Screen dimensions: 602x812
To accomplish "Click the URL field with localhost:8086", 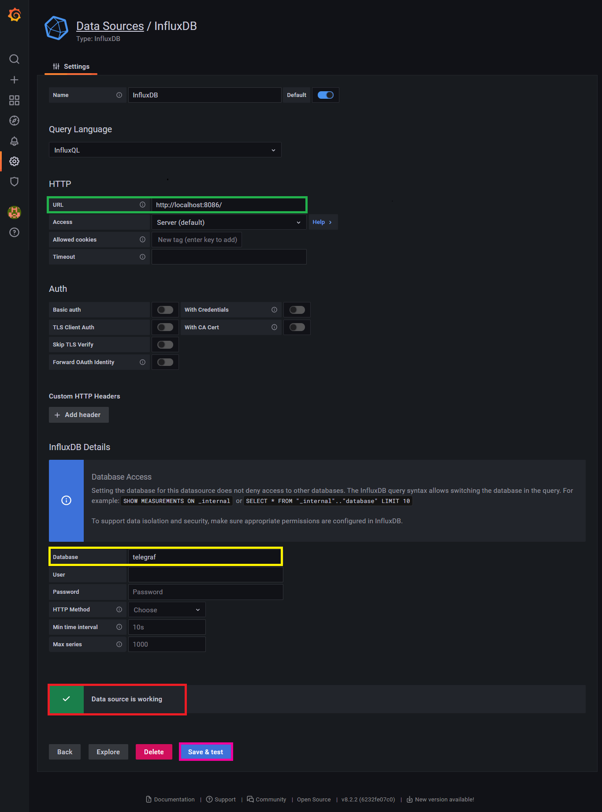I will click(x=228, y=205).
